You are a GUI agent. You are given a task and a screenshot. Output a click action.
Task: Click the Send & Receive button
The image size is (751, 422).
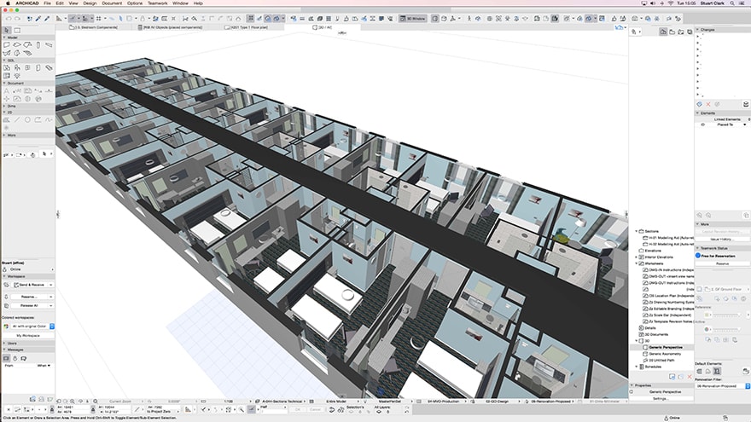30,285
